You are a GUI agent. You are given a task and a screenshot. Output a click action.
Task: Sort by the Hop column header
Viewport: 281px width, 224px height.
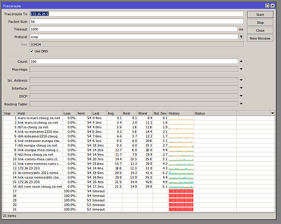(x=9, y=113)
